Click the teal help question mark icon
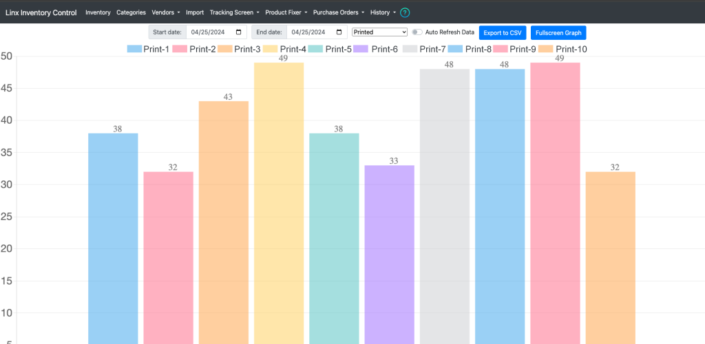The height and width of the screenshot is (344, 705). click(405, 12)
